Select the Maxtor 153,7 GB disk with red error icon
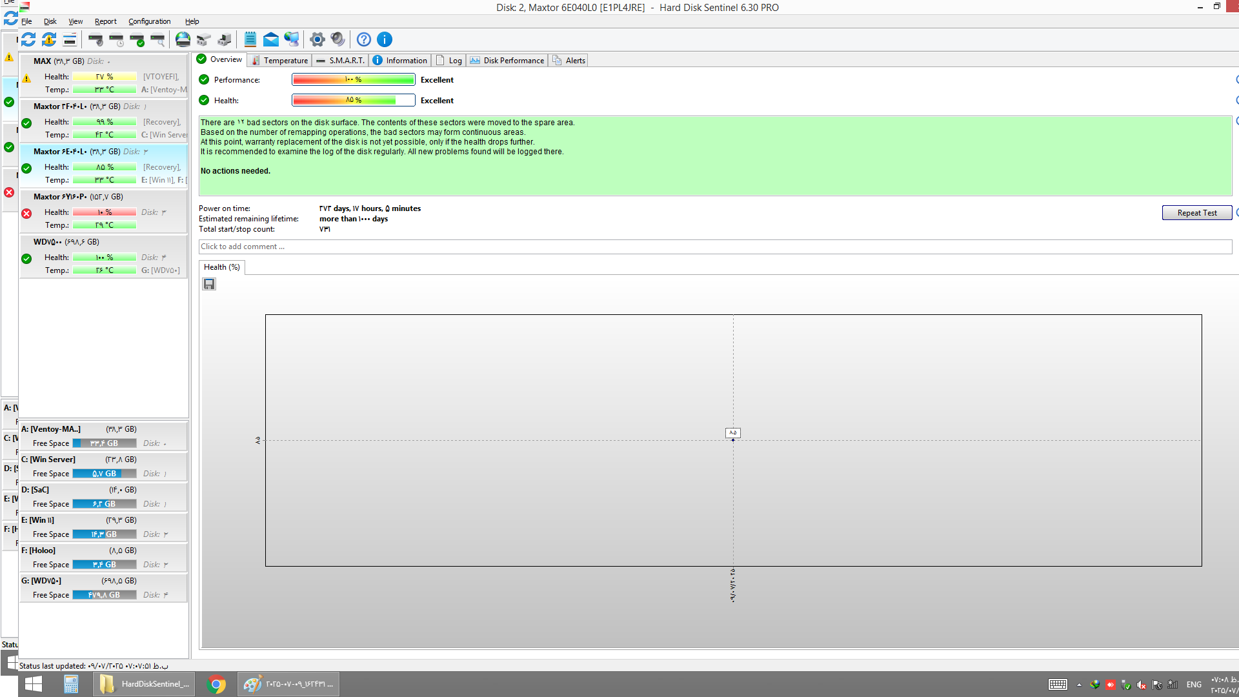1239x697 pixels. click(x=104, y=211)
